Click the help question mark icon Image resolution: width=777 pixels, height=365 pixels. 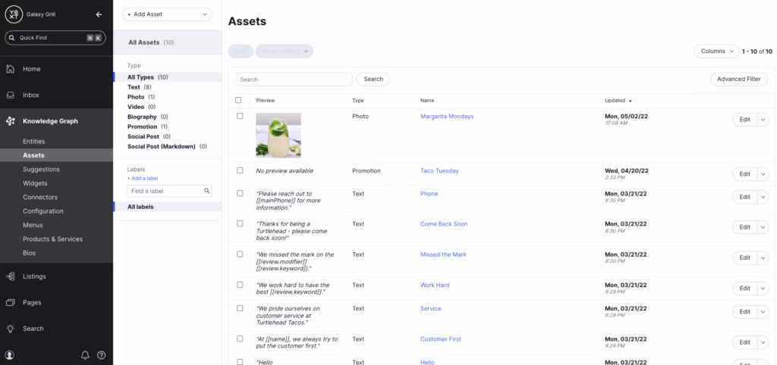point(101,354)
